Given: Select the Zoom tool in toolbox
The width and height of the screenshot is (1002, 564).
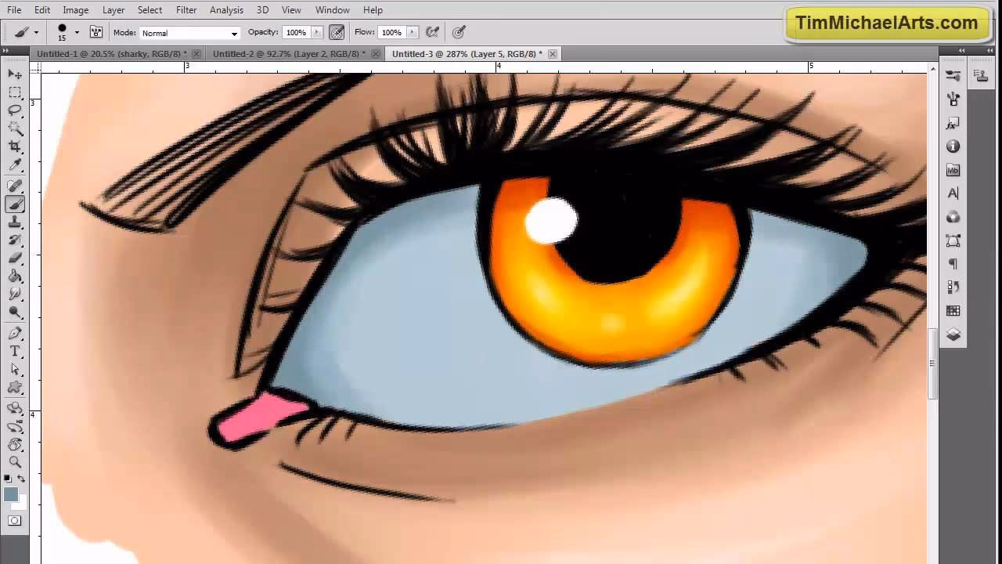Looking at the screenshot, I should tap(15, 461).
